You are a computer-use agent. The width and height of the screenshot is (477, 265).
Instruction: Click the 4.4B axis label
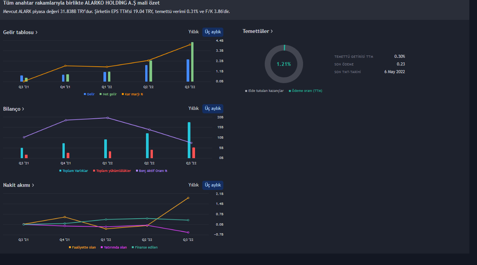tap(220, 41)
